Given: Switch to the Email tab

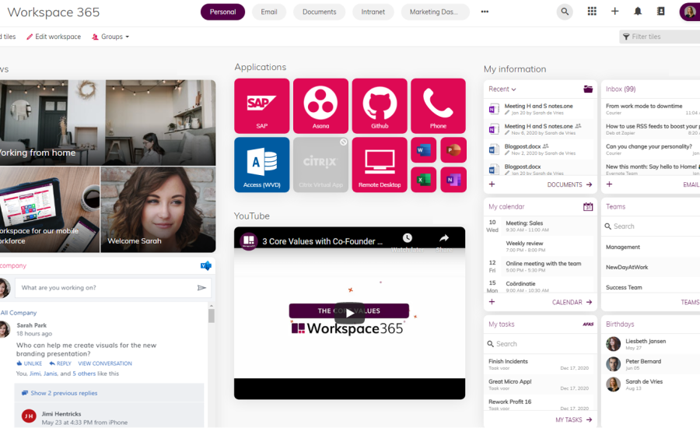Looking at the screenshot, I should coord(269,12).
